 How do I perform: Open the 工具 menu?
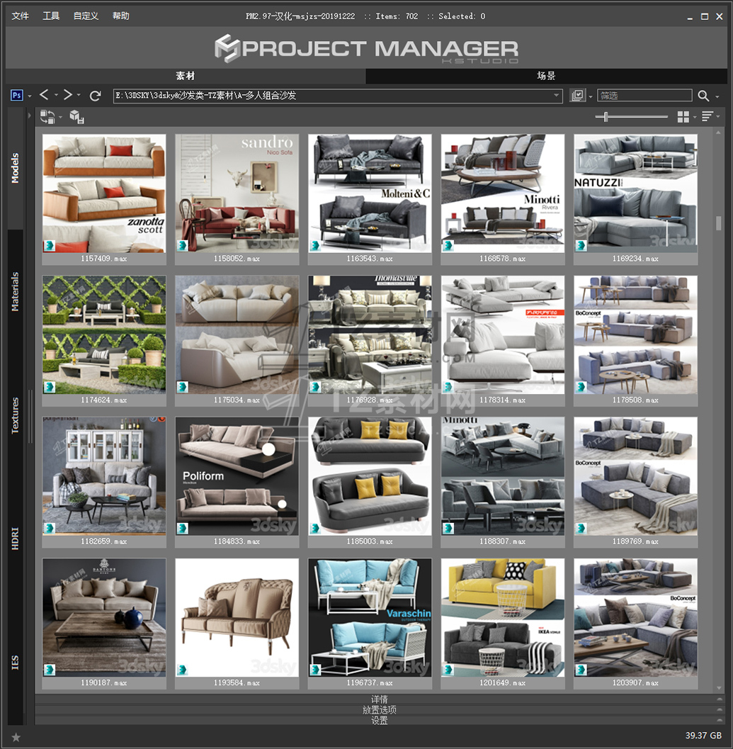click(x=51, y=16)
